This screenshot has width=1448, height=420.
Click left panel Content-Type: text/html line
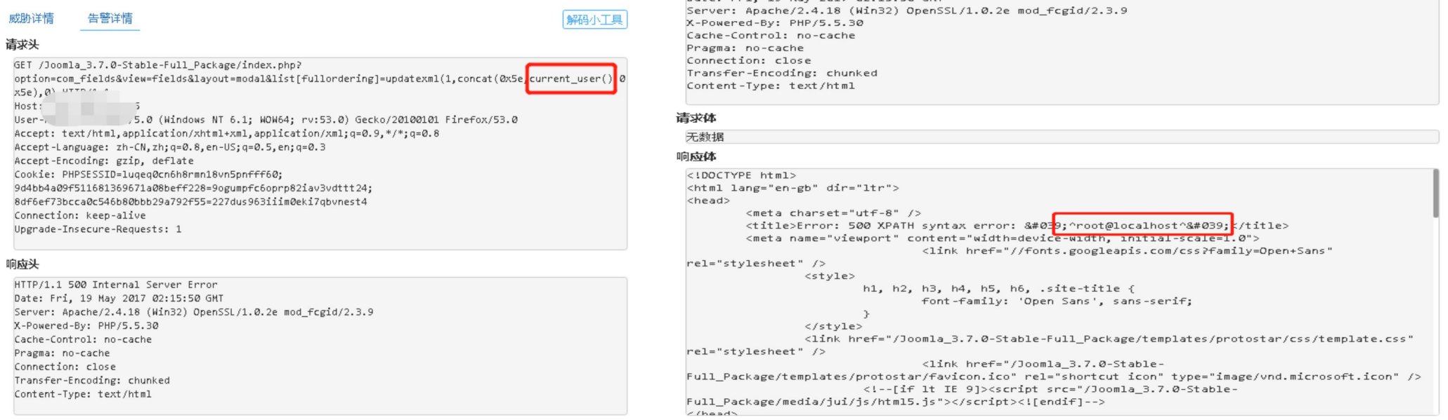[83, 394]
